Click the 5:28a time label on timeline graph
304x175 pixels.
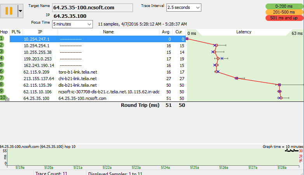[x=282, y=168]
